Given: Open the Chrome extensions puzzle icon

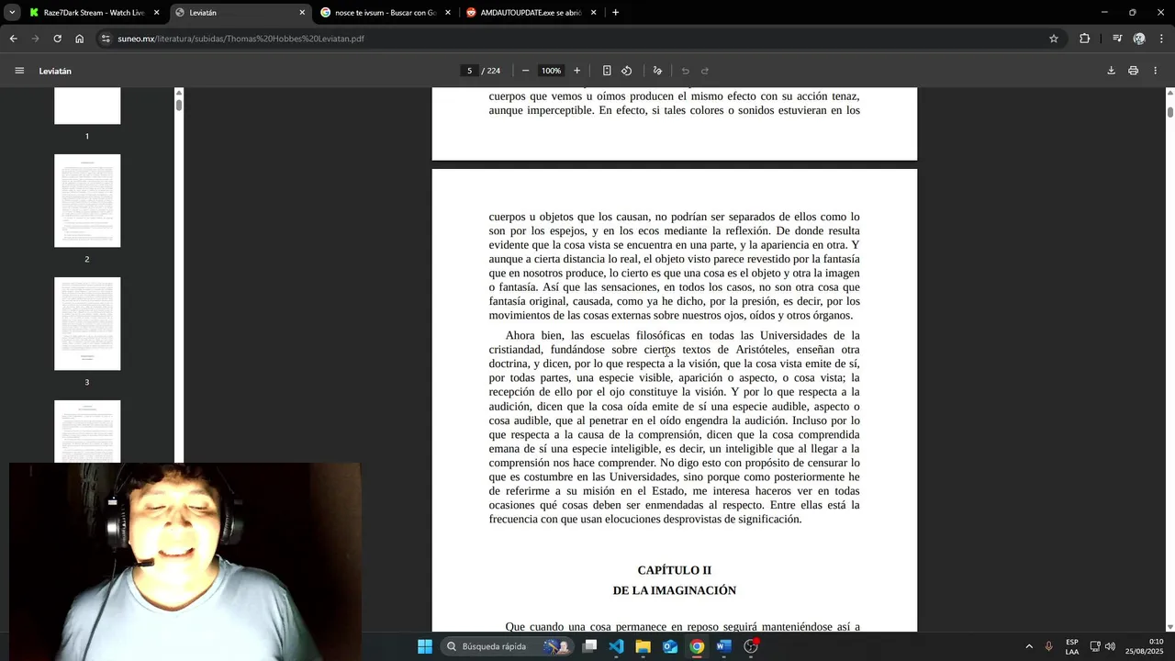Looking at the screenshot, I should (x=1085, y=39).
